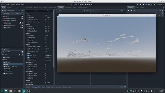
Task: Click the DirectionalLight3D node type icon
Action: tap(4, 19)
